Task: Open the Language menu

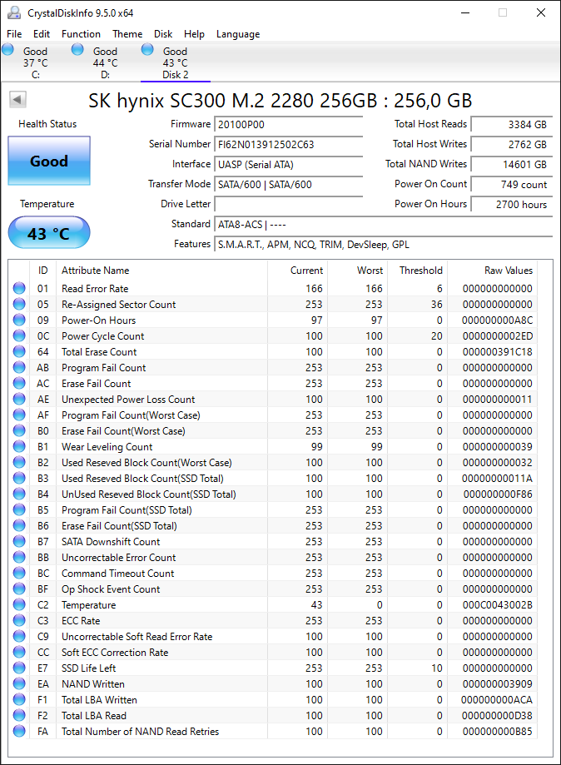Action: [x=238, y=33]
